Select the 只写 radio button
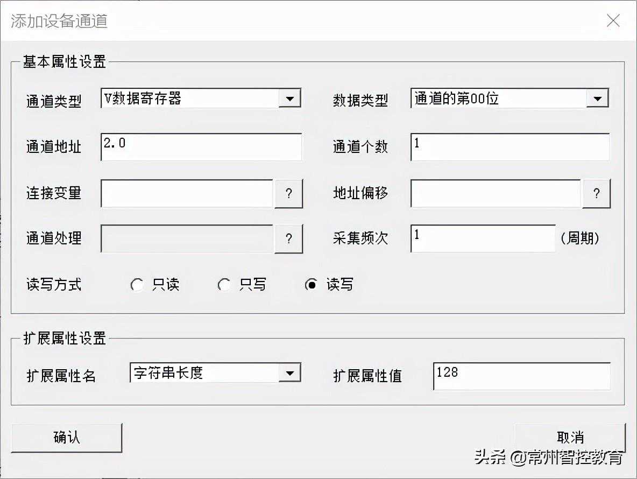637x479 pixels. point(224,285)
